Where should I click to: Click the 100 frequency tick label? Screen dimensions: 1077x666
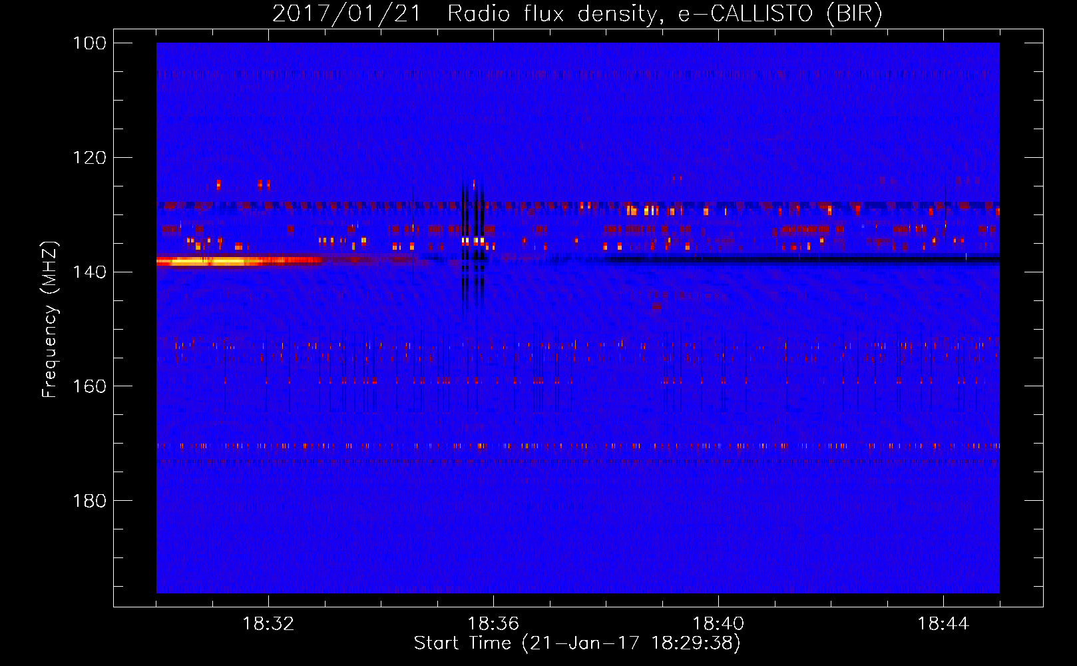tap(90, 43)
